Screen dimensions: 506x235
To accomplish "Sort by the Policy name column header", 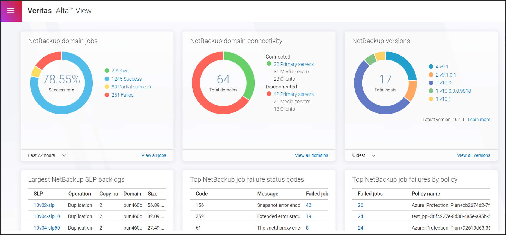I will 426,194.
